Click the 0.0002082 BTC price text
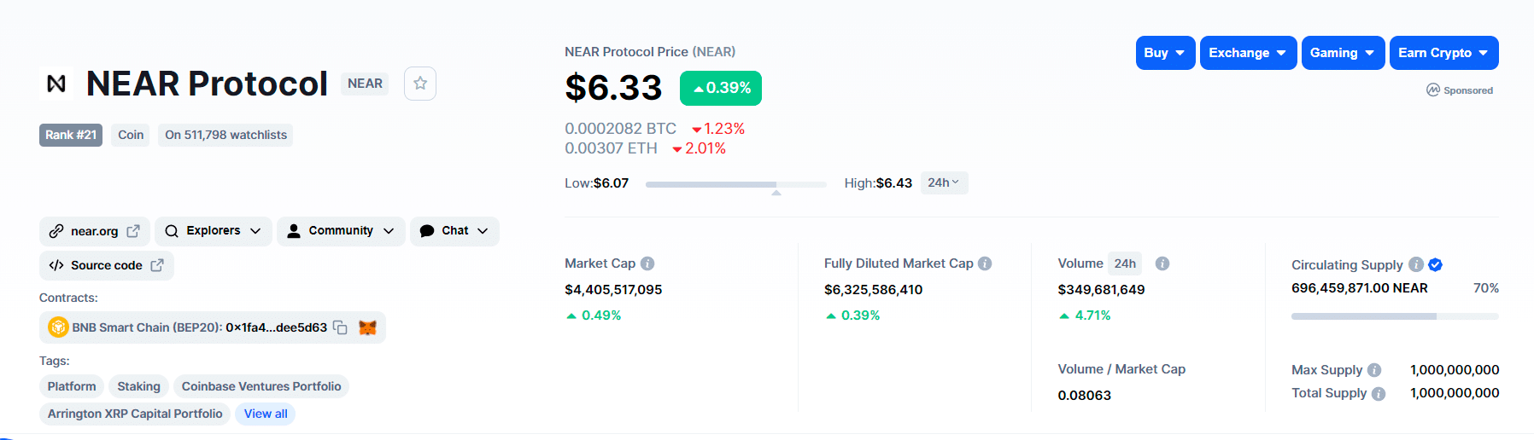This screenshot has width=1534, height=440. click(x=620, y=129)
